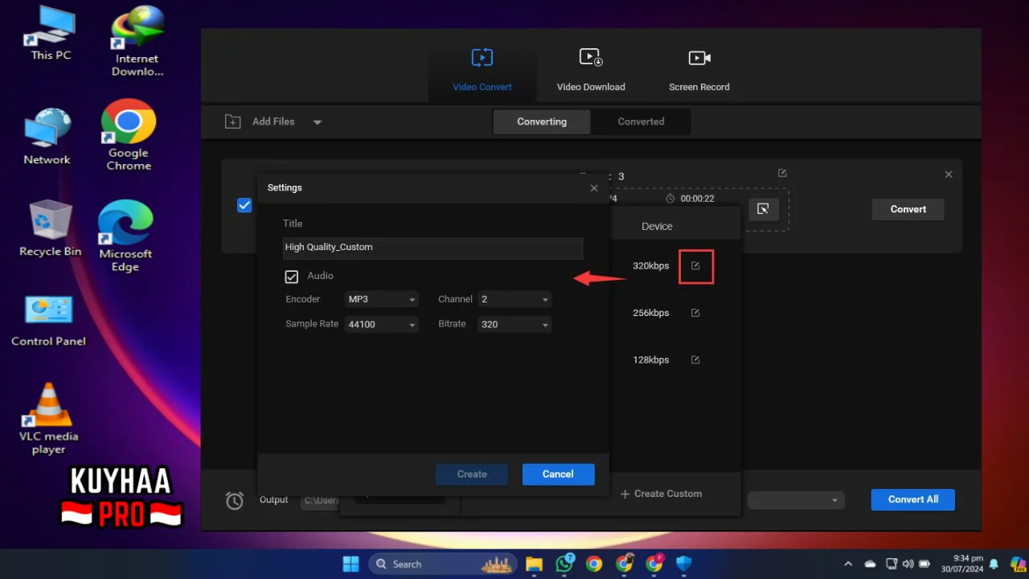Open File Explorer from taskbar
The image size is (1029, 579).
click(535, 564)
